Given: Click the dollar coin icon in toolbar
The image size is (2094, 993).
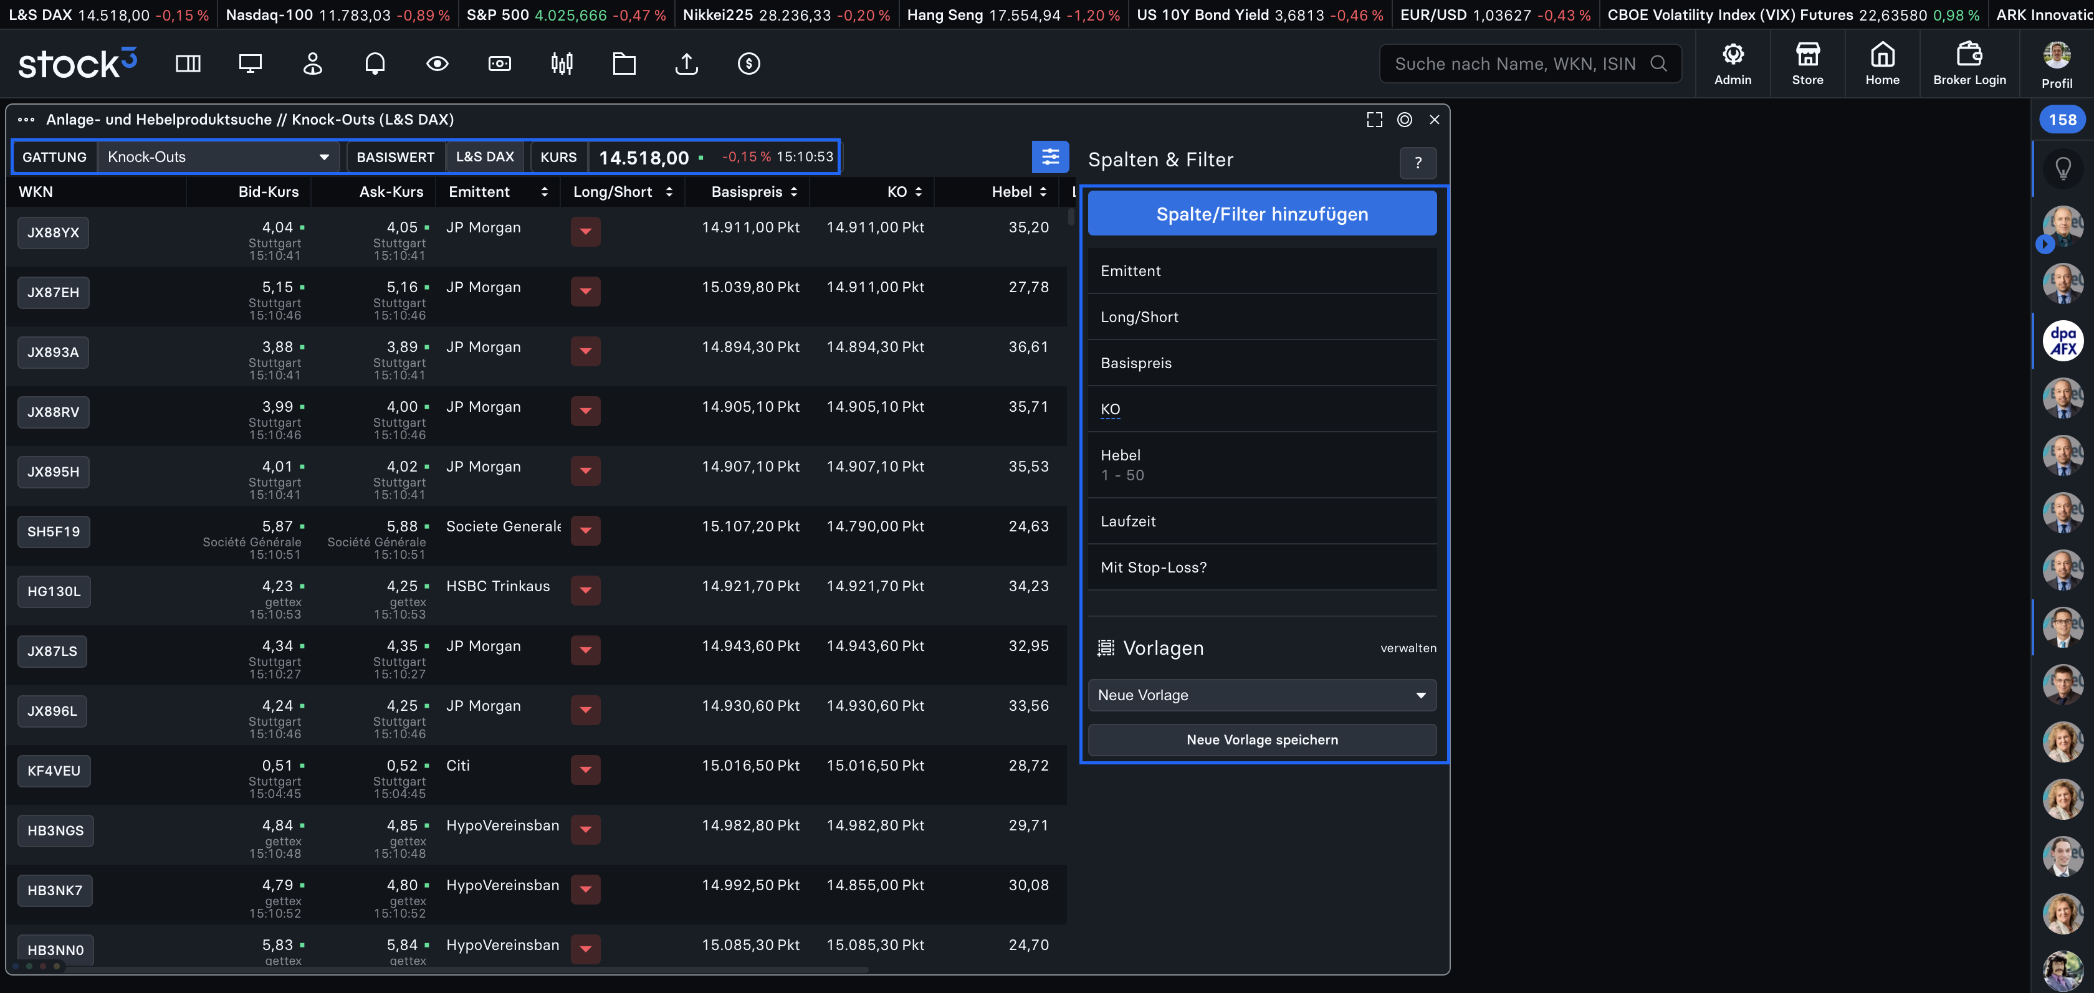Looking at the screenshot, I should [748, 64].
